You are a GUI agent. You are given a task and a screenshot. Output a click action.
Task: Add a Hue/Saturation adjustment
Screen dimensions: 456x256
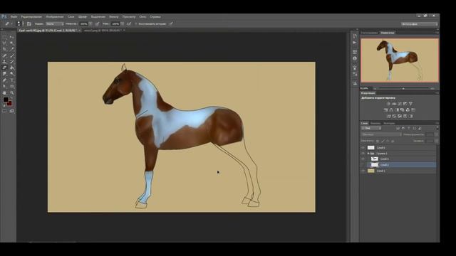(385, 110)
